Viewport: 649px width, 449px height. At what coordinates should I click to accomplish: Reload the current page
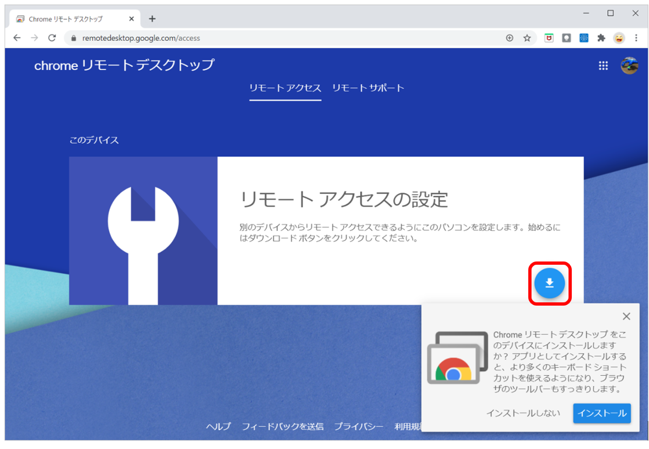point(52,38)
